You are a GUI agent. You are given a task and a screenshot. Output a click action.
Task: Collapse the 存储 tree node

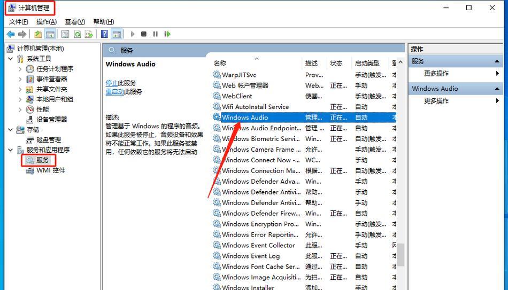coord(10,129)
